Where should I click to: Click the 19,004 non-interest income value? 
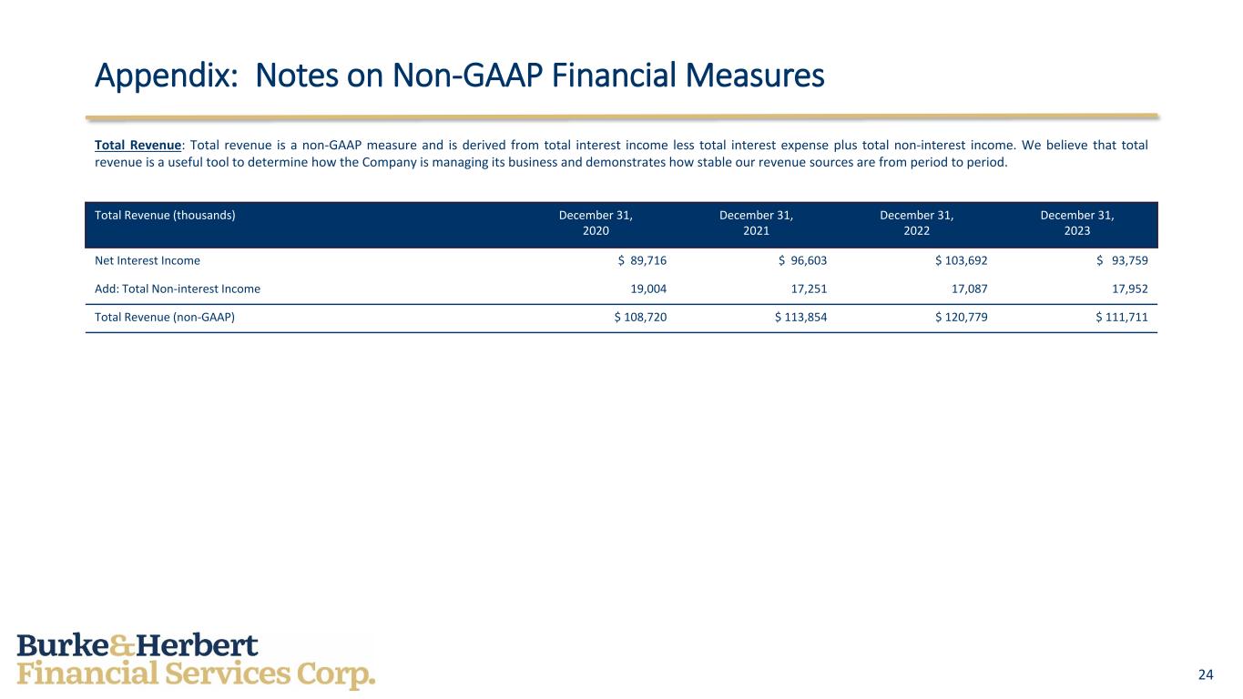[647, 289]
